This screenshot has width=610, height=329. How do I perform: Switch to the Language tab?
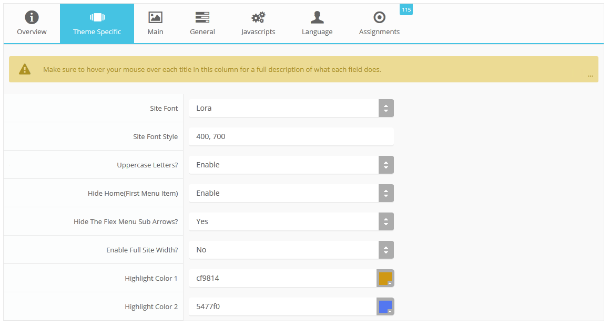[x=317, y=24]
